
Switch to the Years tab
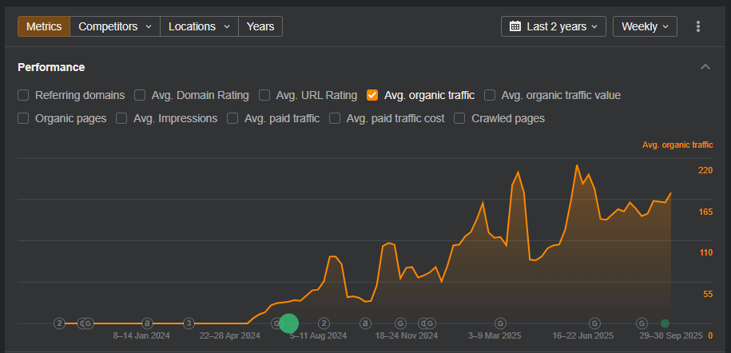pos(260,26)
